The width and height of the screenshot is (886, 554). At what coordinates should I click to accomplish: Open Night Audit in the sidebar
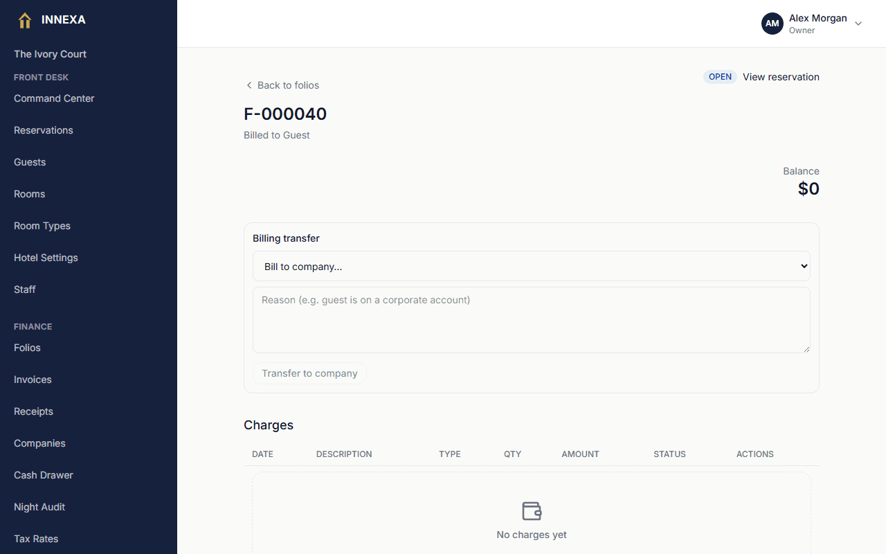[39, 507]
